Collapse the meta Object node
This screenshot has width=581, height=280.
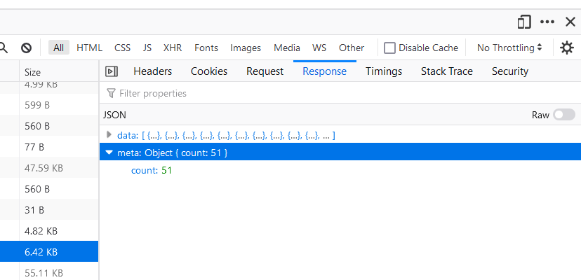[x=109, y=153]
